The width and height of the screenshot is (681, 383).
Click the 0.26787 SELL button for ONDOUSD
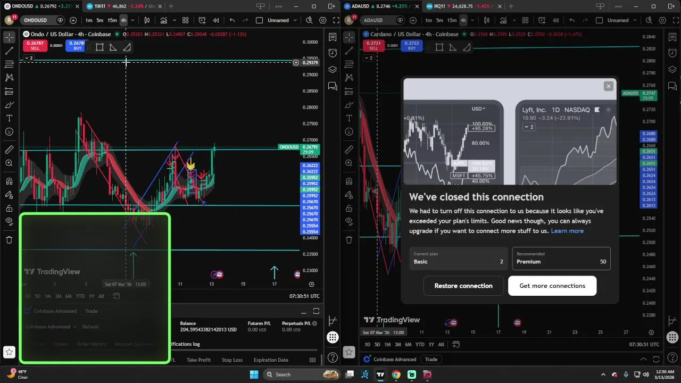(35, 45)
